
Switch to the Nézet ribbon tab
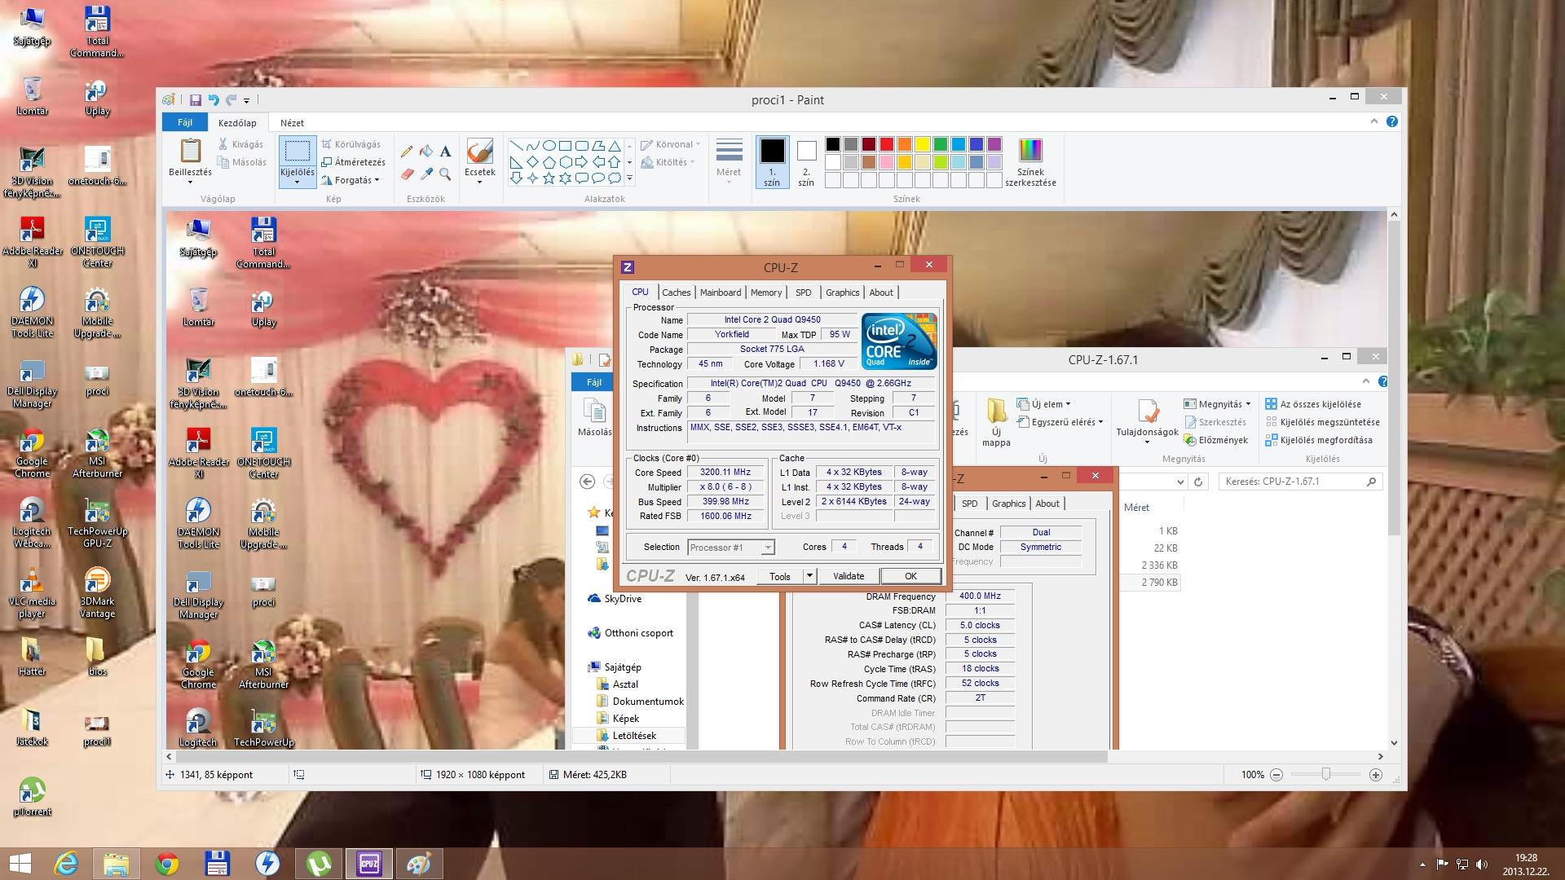pyautogui.click(x=292, y=123)
